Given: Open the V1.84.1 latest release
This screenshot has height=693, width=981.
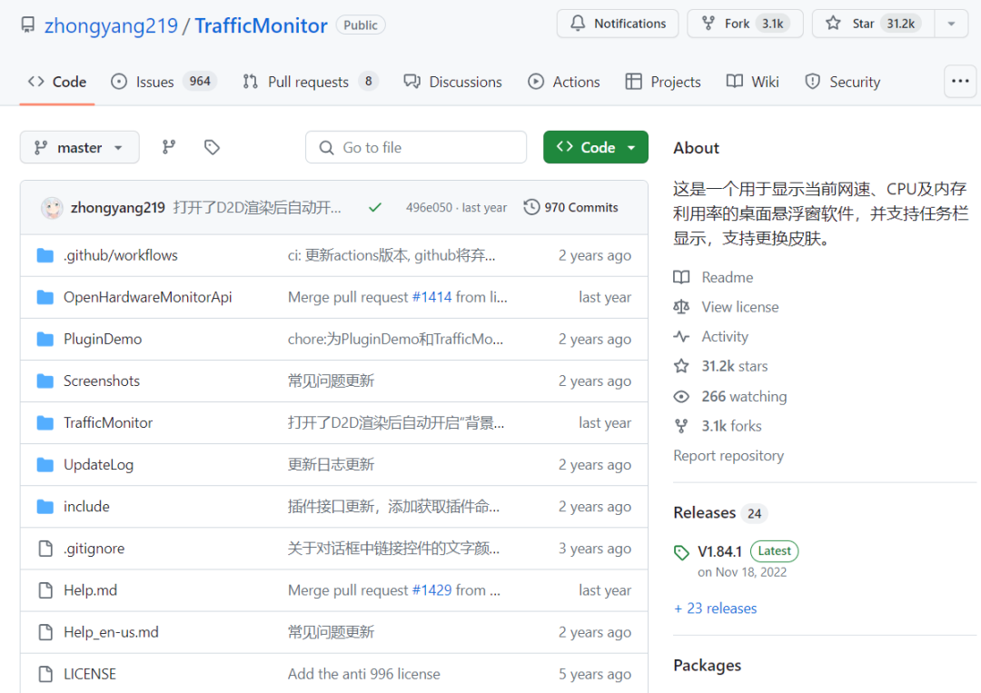Looking at the screenshot, I should [719, 551].
